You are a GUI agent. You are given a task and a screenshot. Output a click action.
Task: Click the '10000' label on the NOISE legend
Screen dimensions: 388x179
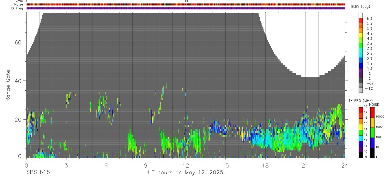click(380, 117)
